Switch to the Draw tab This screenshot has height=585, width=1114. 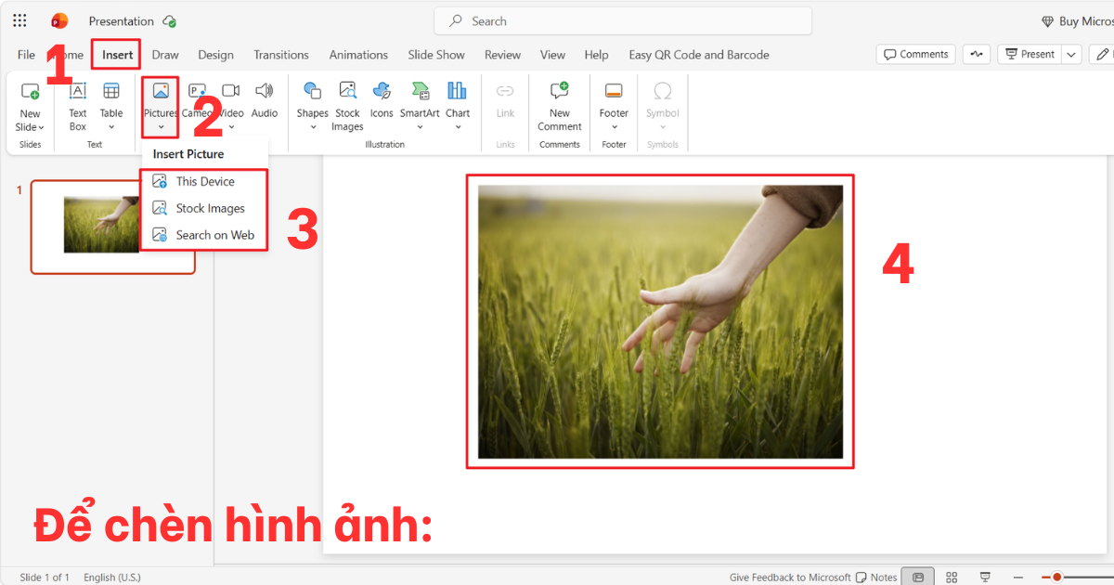(165, 55)
